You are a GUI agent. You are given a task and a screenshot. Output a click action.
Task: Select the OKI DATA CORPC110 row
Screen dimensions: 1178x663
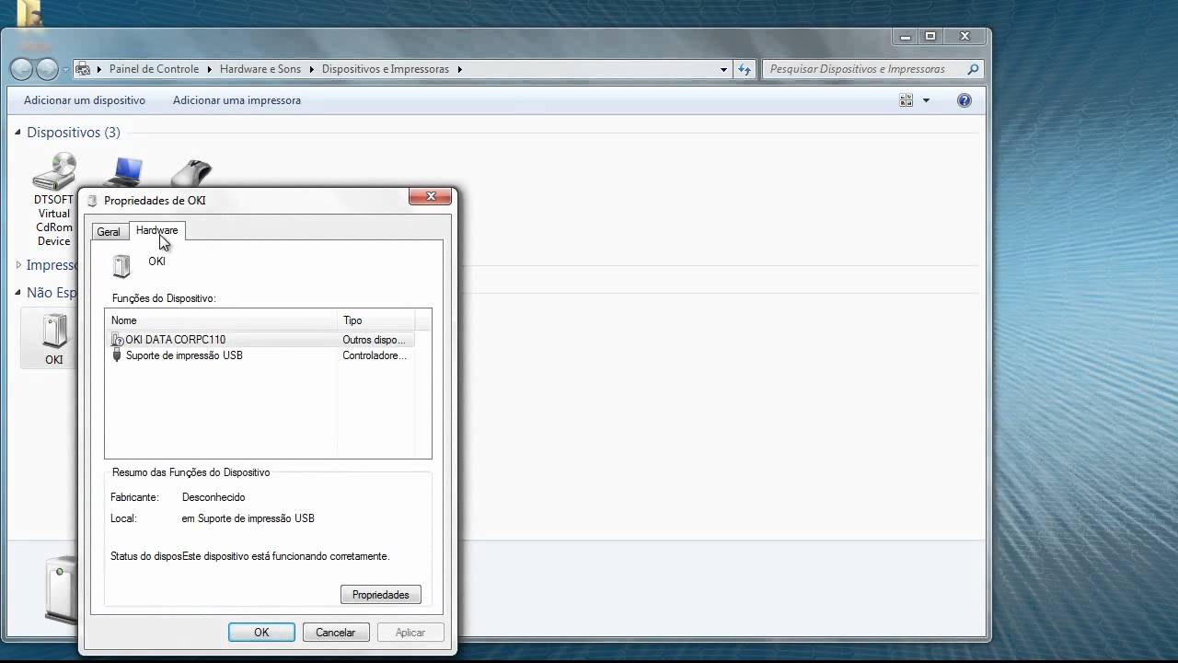(261, 340)
